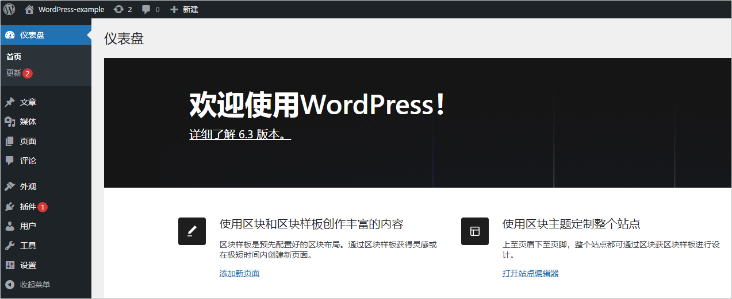Click heading 使用区块主题定制整个站点
The image size is (732, 299).
[572, 224]
